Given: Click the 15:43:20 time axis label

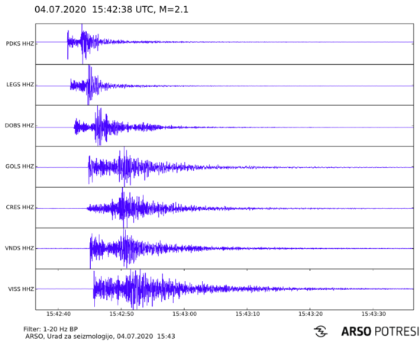Looking at the screenshot, I should [311, 314].
